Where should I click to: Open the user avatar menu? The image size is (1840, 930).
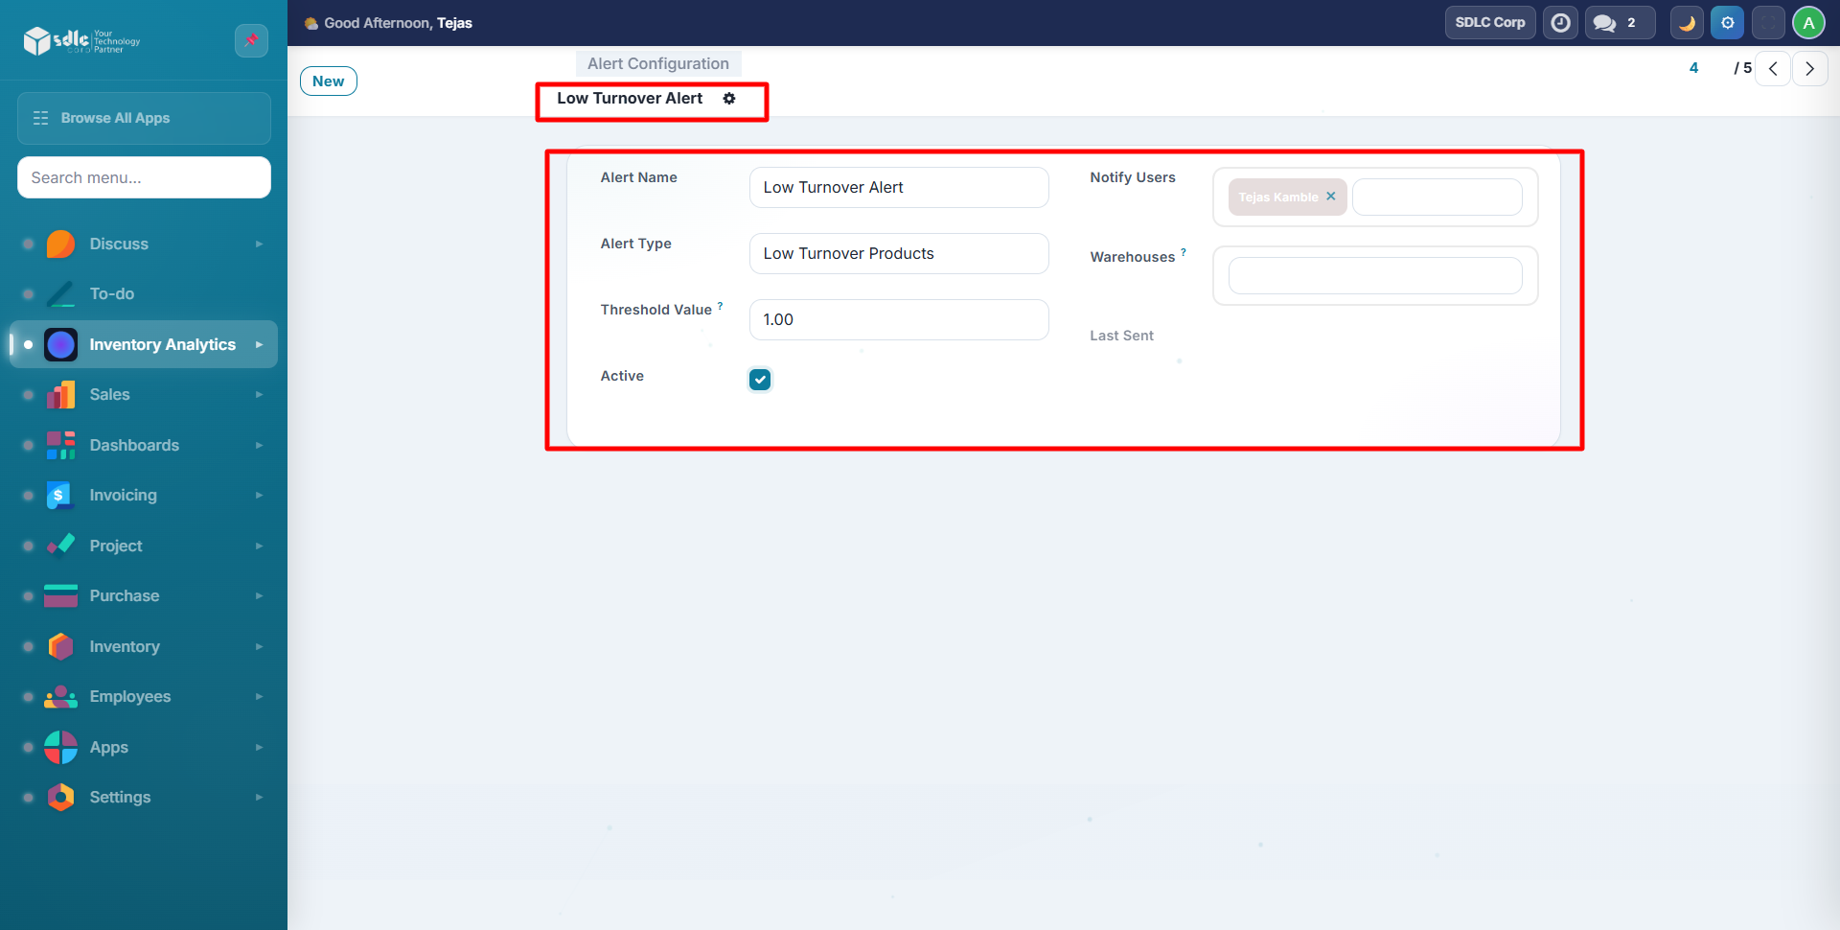[x=1808, y=22]
